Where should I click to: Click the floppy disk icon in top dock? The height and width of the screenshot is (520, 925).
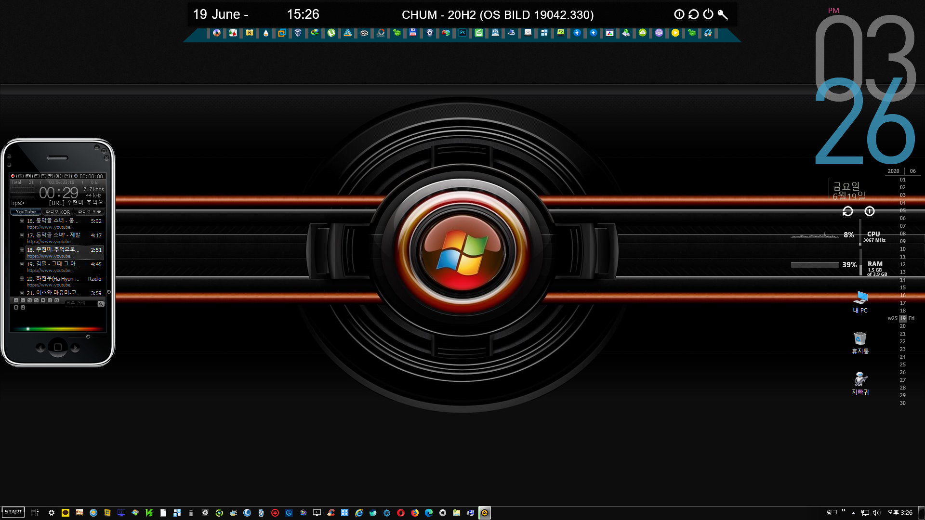(413, 33)
